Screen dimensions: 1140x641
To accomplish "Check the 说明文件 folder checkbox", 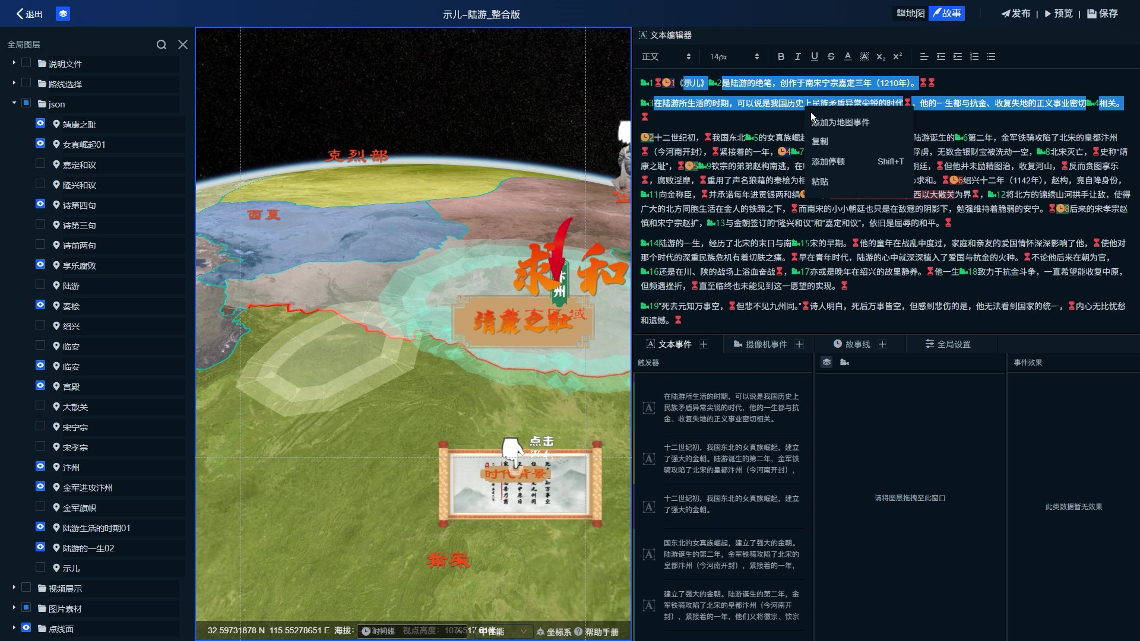I will pyautogui.click(x=26, y=62).
